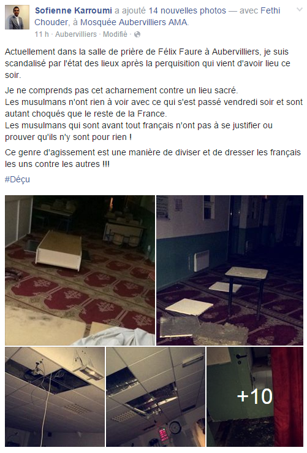
Task: Expand the post options chevron menu
Action: (300, 9)
